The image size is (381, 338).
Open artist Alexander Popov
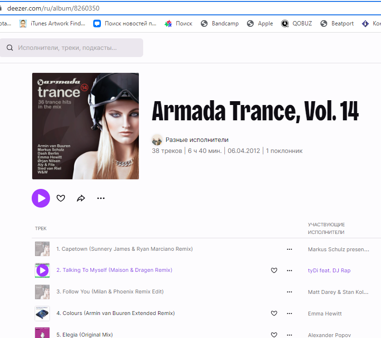click(x=329, y=335)
